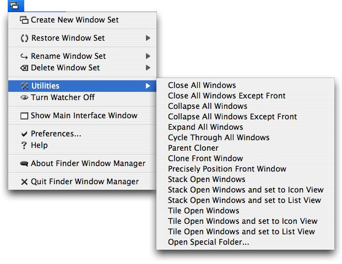The image size is (342, 264).
Task: Select the highlighted Utilities menu entry
Action: tap(83, 86)
